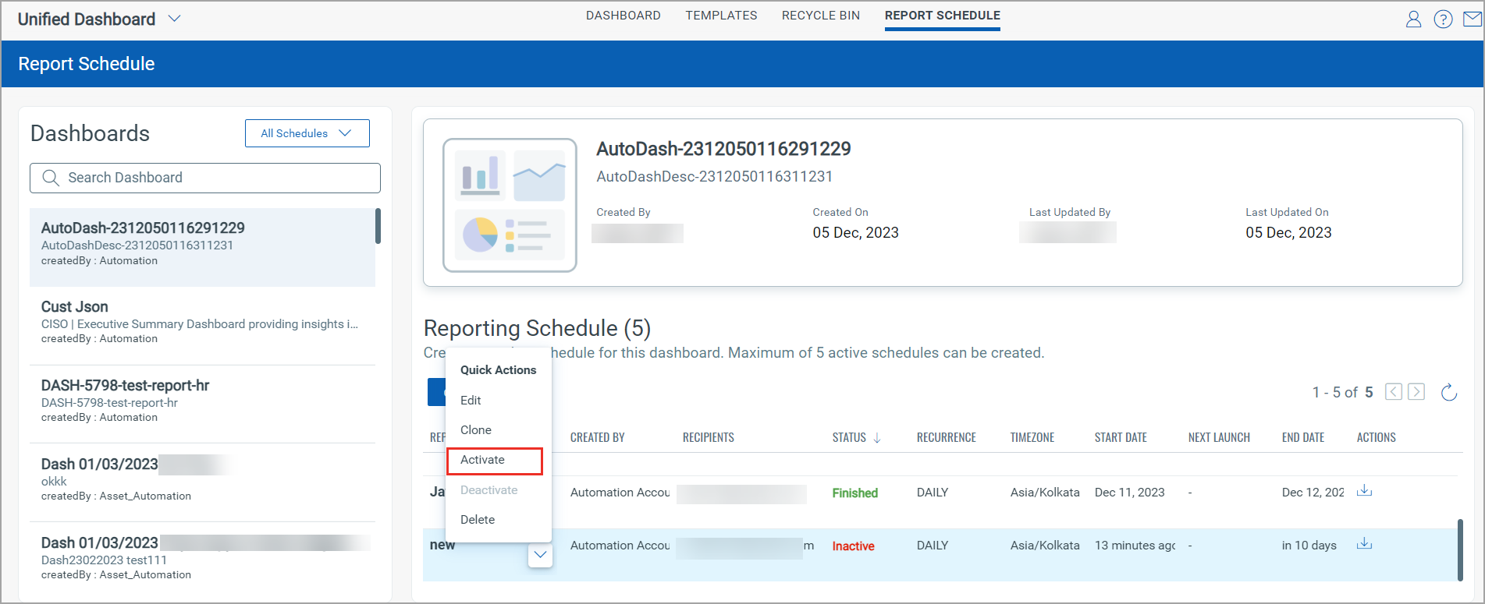Download report for Finished schedule row

click(x=1364, y=491)
